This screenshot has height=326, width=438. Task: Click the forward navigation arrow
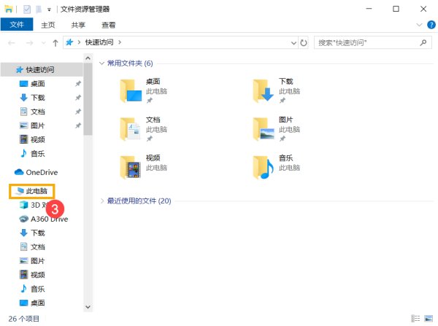point(30,43)
